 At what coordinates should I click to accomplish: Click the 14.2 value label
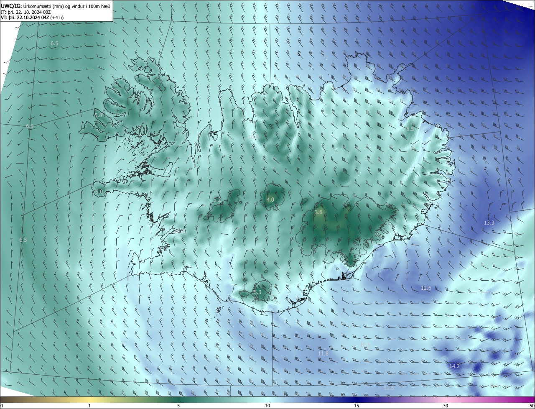coord(454,366)
